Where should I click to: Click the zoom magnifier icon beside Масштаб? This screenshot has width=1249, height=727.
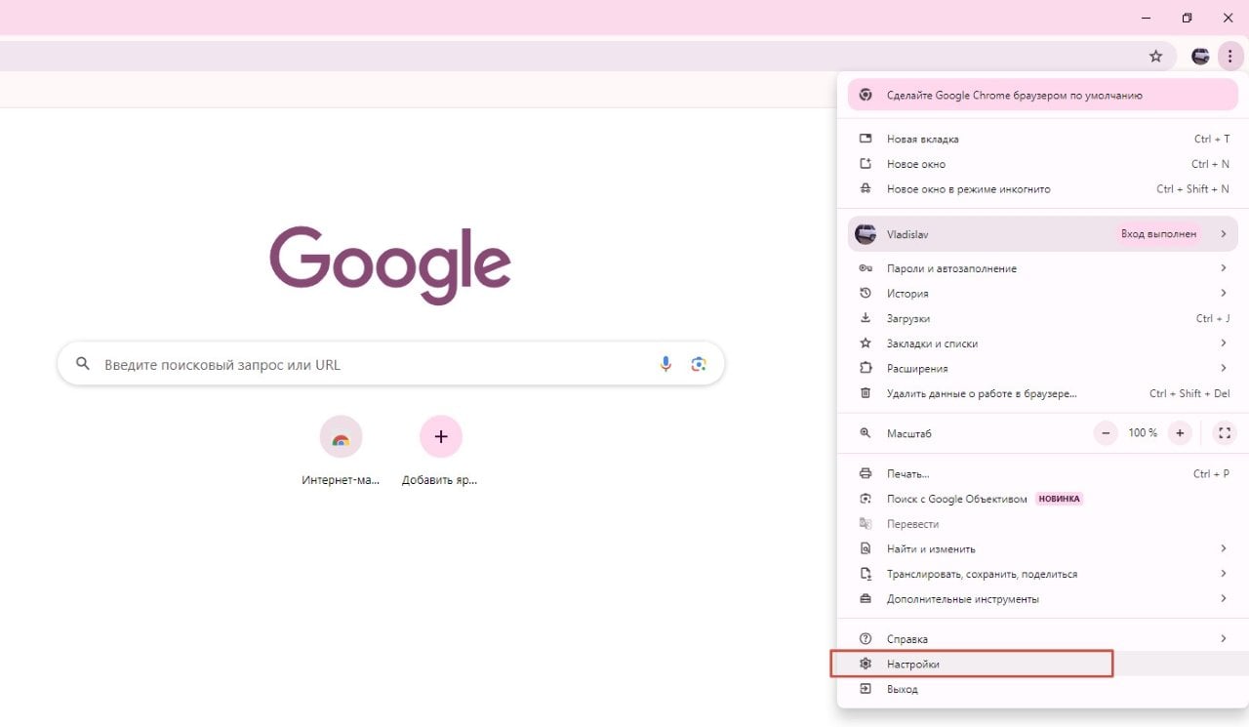[x=865, y=433]
